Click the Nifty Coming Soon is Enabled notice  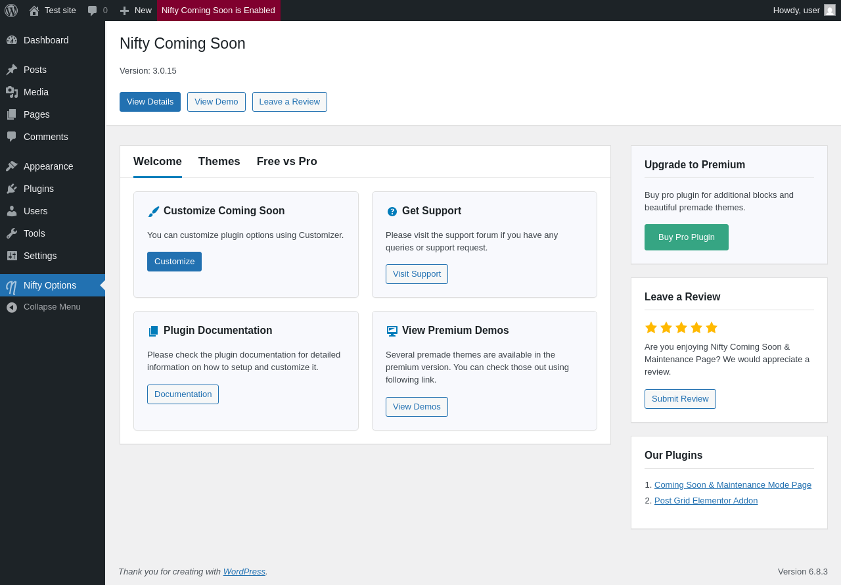coord(219,11)
